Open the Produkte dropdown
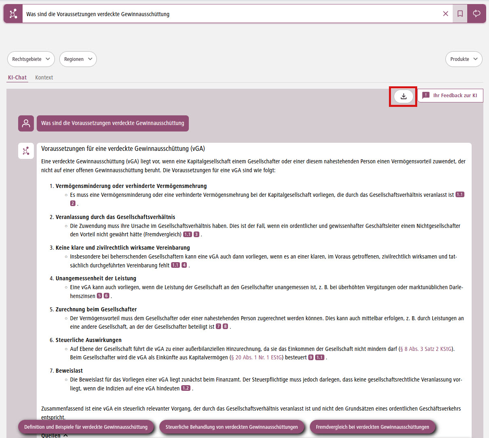The height and width of the screenshot is (438, 489). tap(464, 59)
